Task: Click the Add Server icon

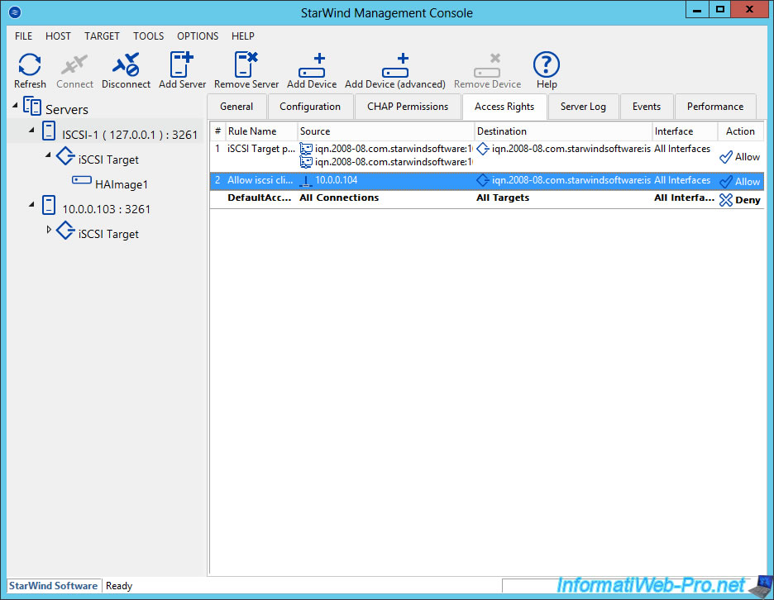Action: pos(182,65)
